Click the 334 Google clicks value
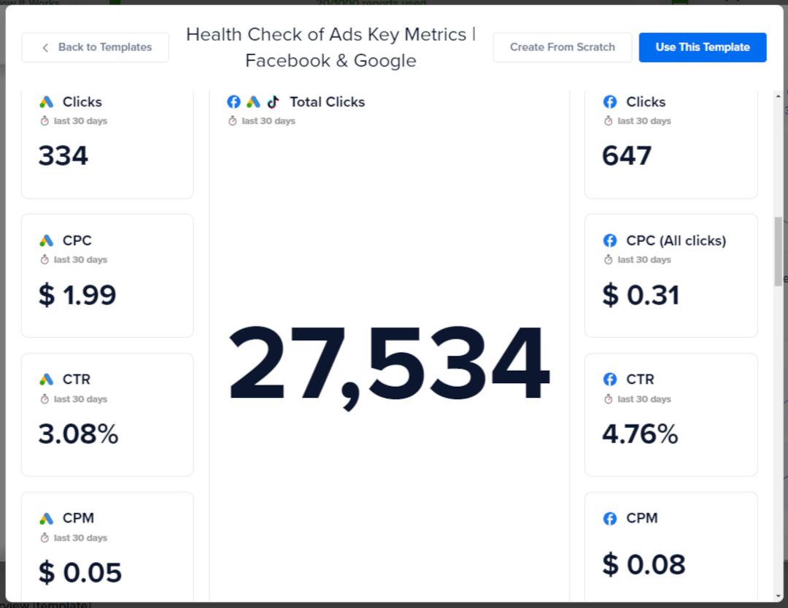The width and height of the screenshot is (788, 608). point(63,156)
